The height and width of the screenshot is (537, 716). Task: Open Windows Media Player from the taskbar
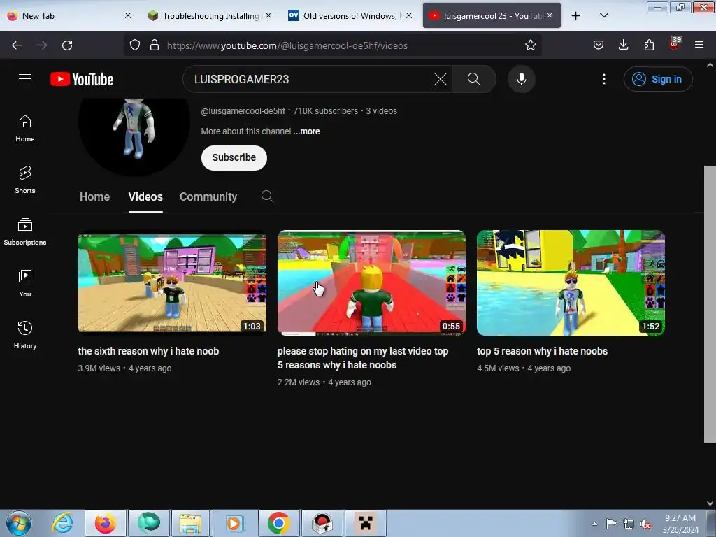(235, 523)
